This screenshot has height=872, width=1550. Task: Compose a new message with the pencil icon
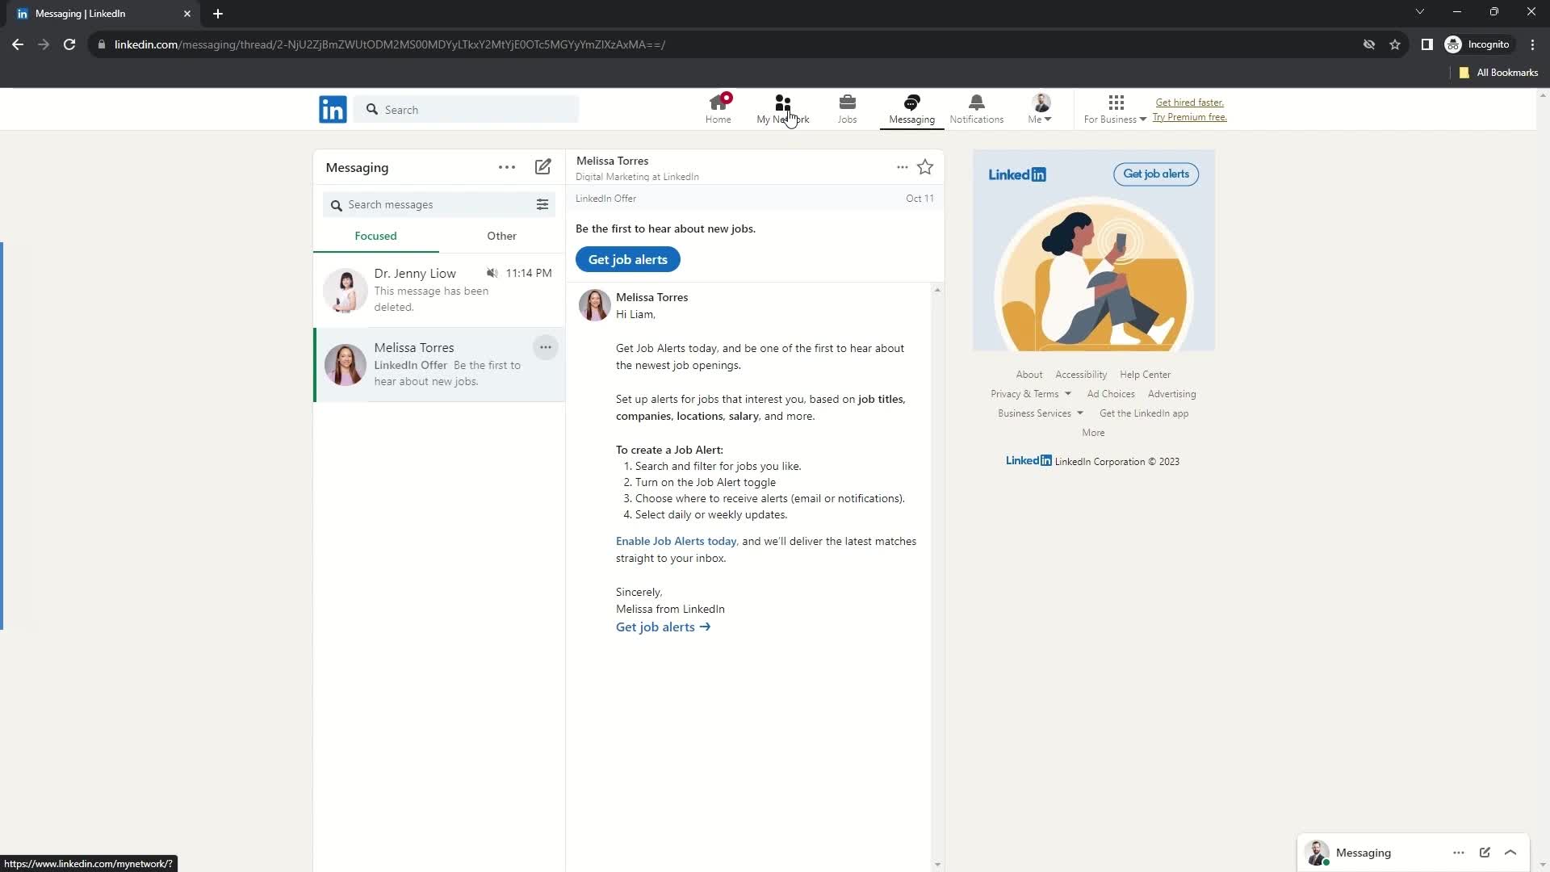point(543,167)
